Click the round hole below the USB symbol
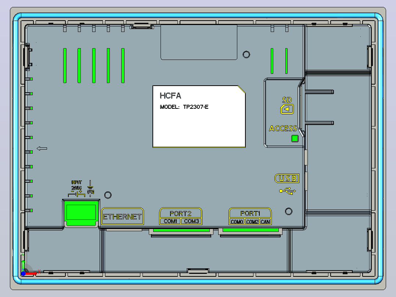Viewport: 396px width, 297px height. tap(289, 212)
